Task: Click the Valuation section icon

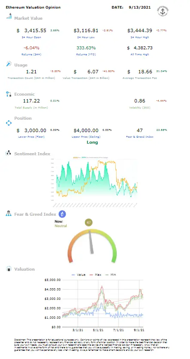Action: tap(9, 268)
